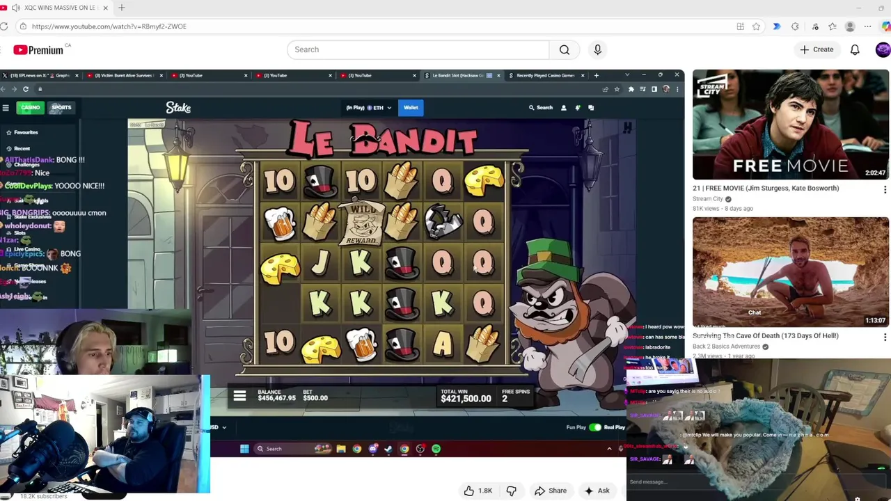
Task: Open the Stake user profile icon
Action: (x=564, y=108)
